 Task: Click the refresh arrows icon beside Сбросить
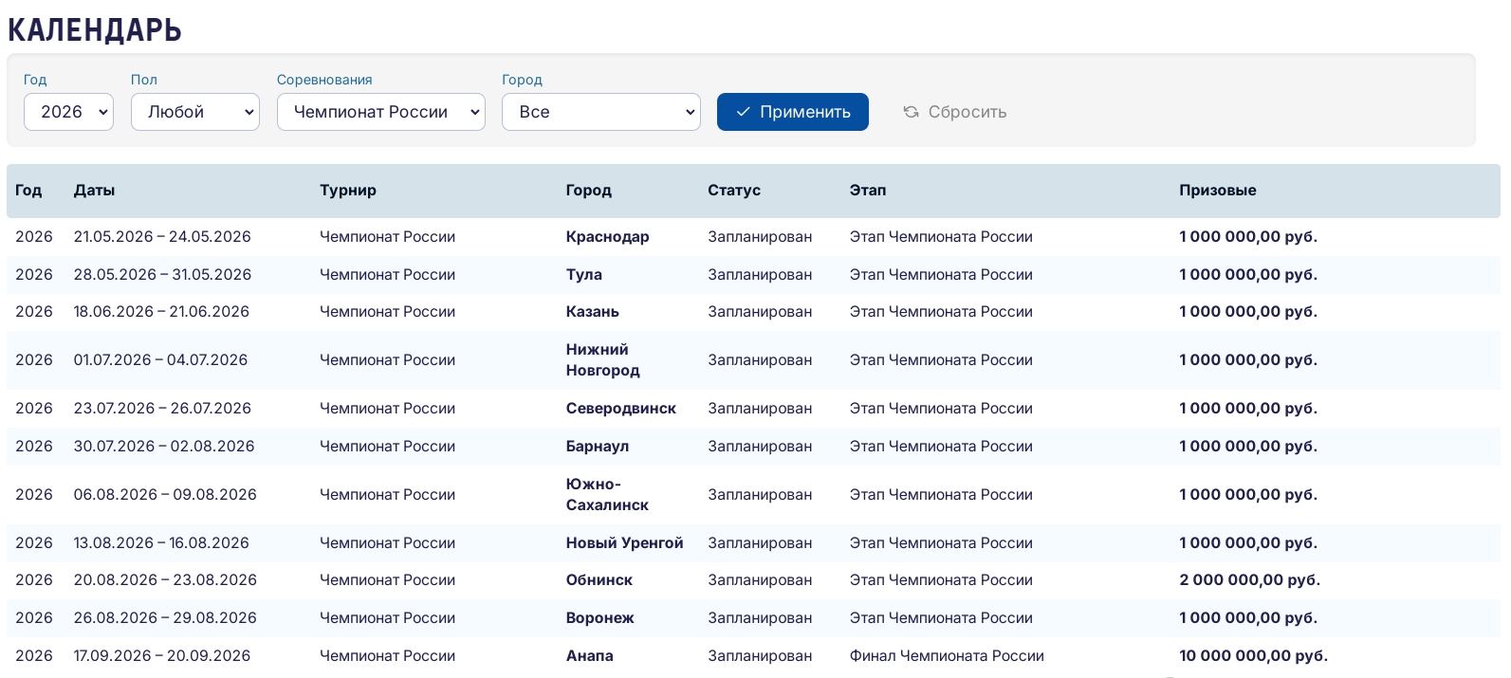911,112
